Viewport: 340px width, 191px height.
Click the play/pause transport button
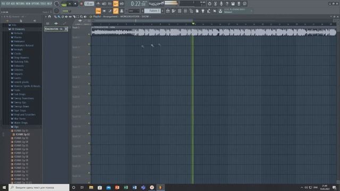pyautogui.click(x=70, y=4)
